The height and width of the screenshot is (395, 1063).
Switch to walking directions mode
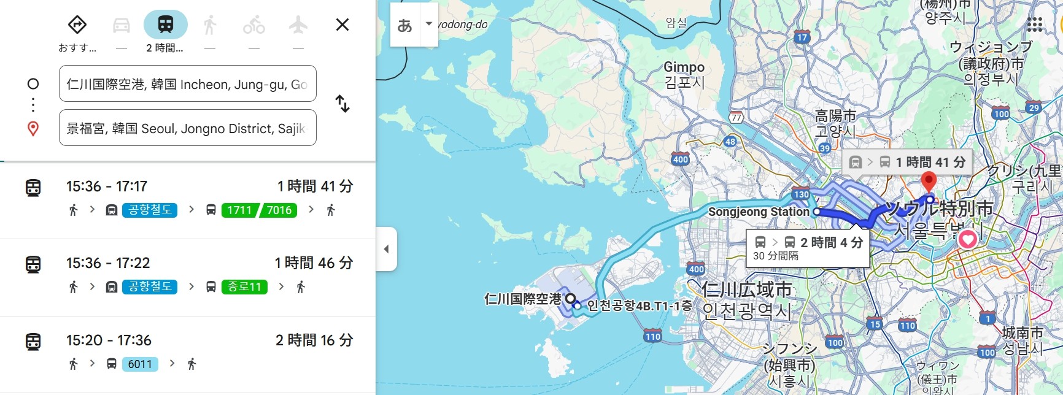coord(210,25)
